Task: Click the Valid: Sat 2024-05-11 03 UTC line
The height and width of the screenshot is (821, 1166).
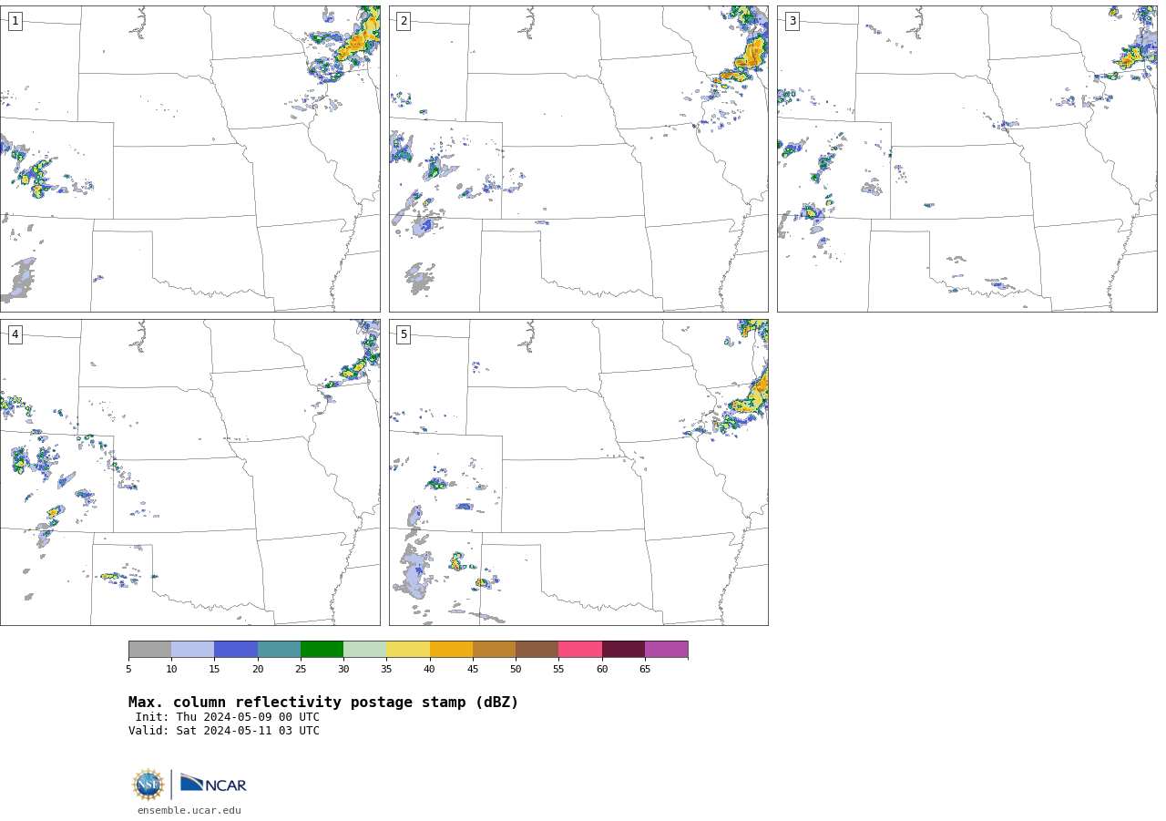Action: pos(224,731)
